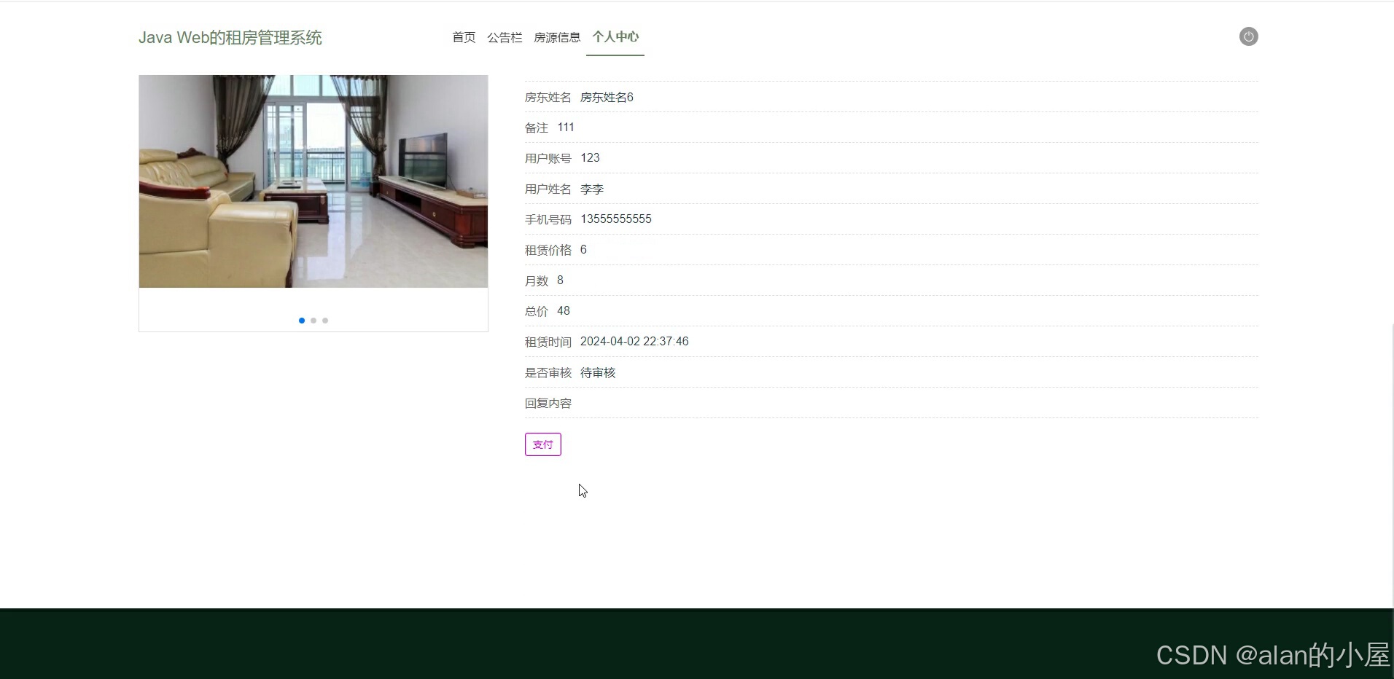Viewport: 1394px width, 679px height.
Task: Click the 手机号码 label
Action: (x=548, y=219)
